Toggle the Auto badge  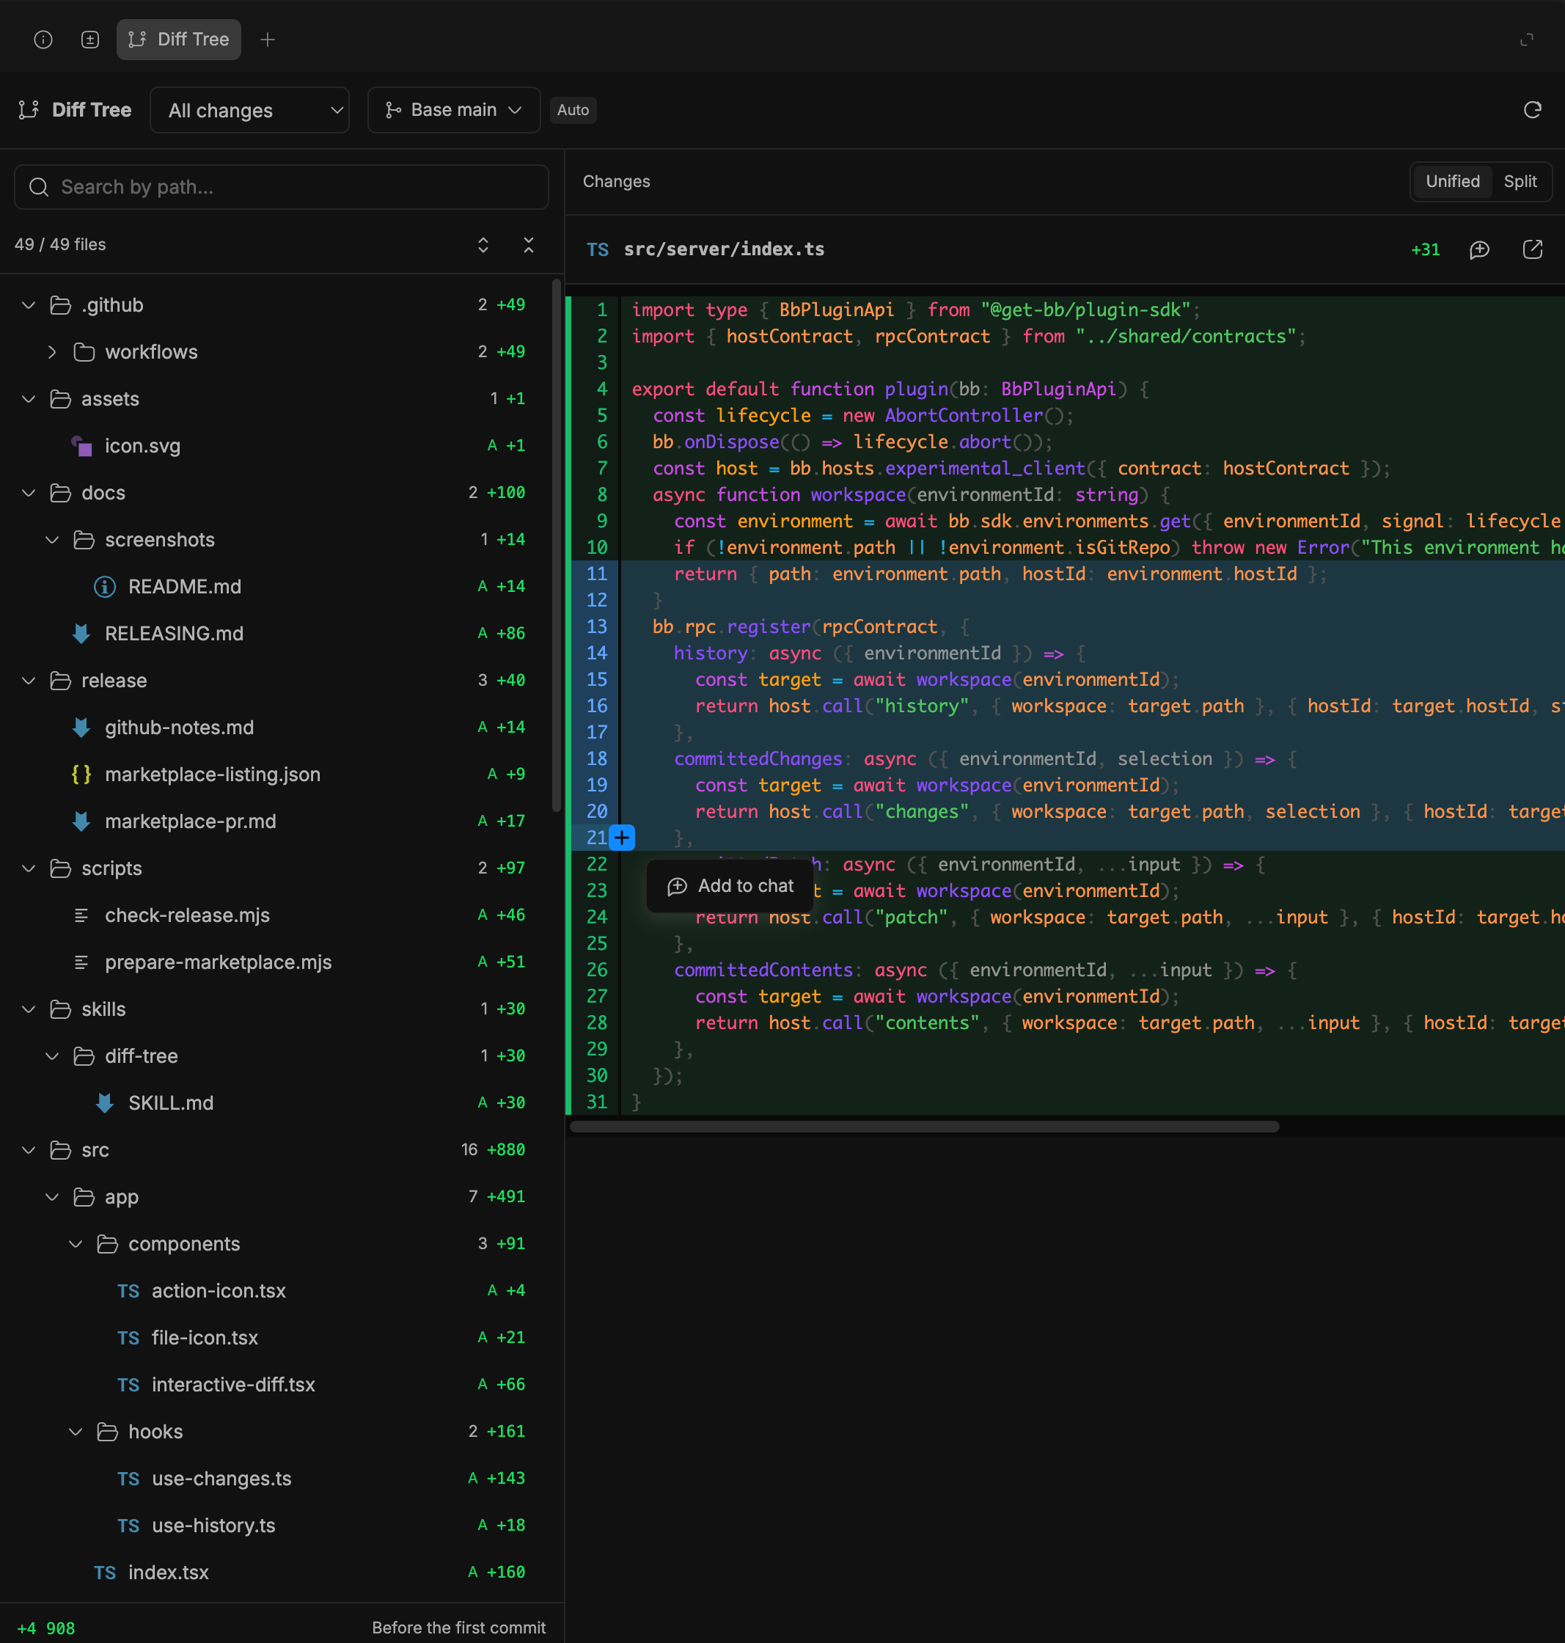[x=572, y=110]
